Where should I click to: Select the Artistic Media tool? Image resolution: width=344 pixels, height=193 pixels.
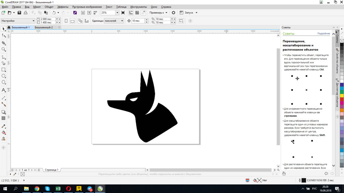click(3, 63)
